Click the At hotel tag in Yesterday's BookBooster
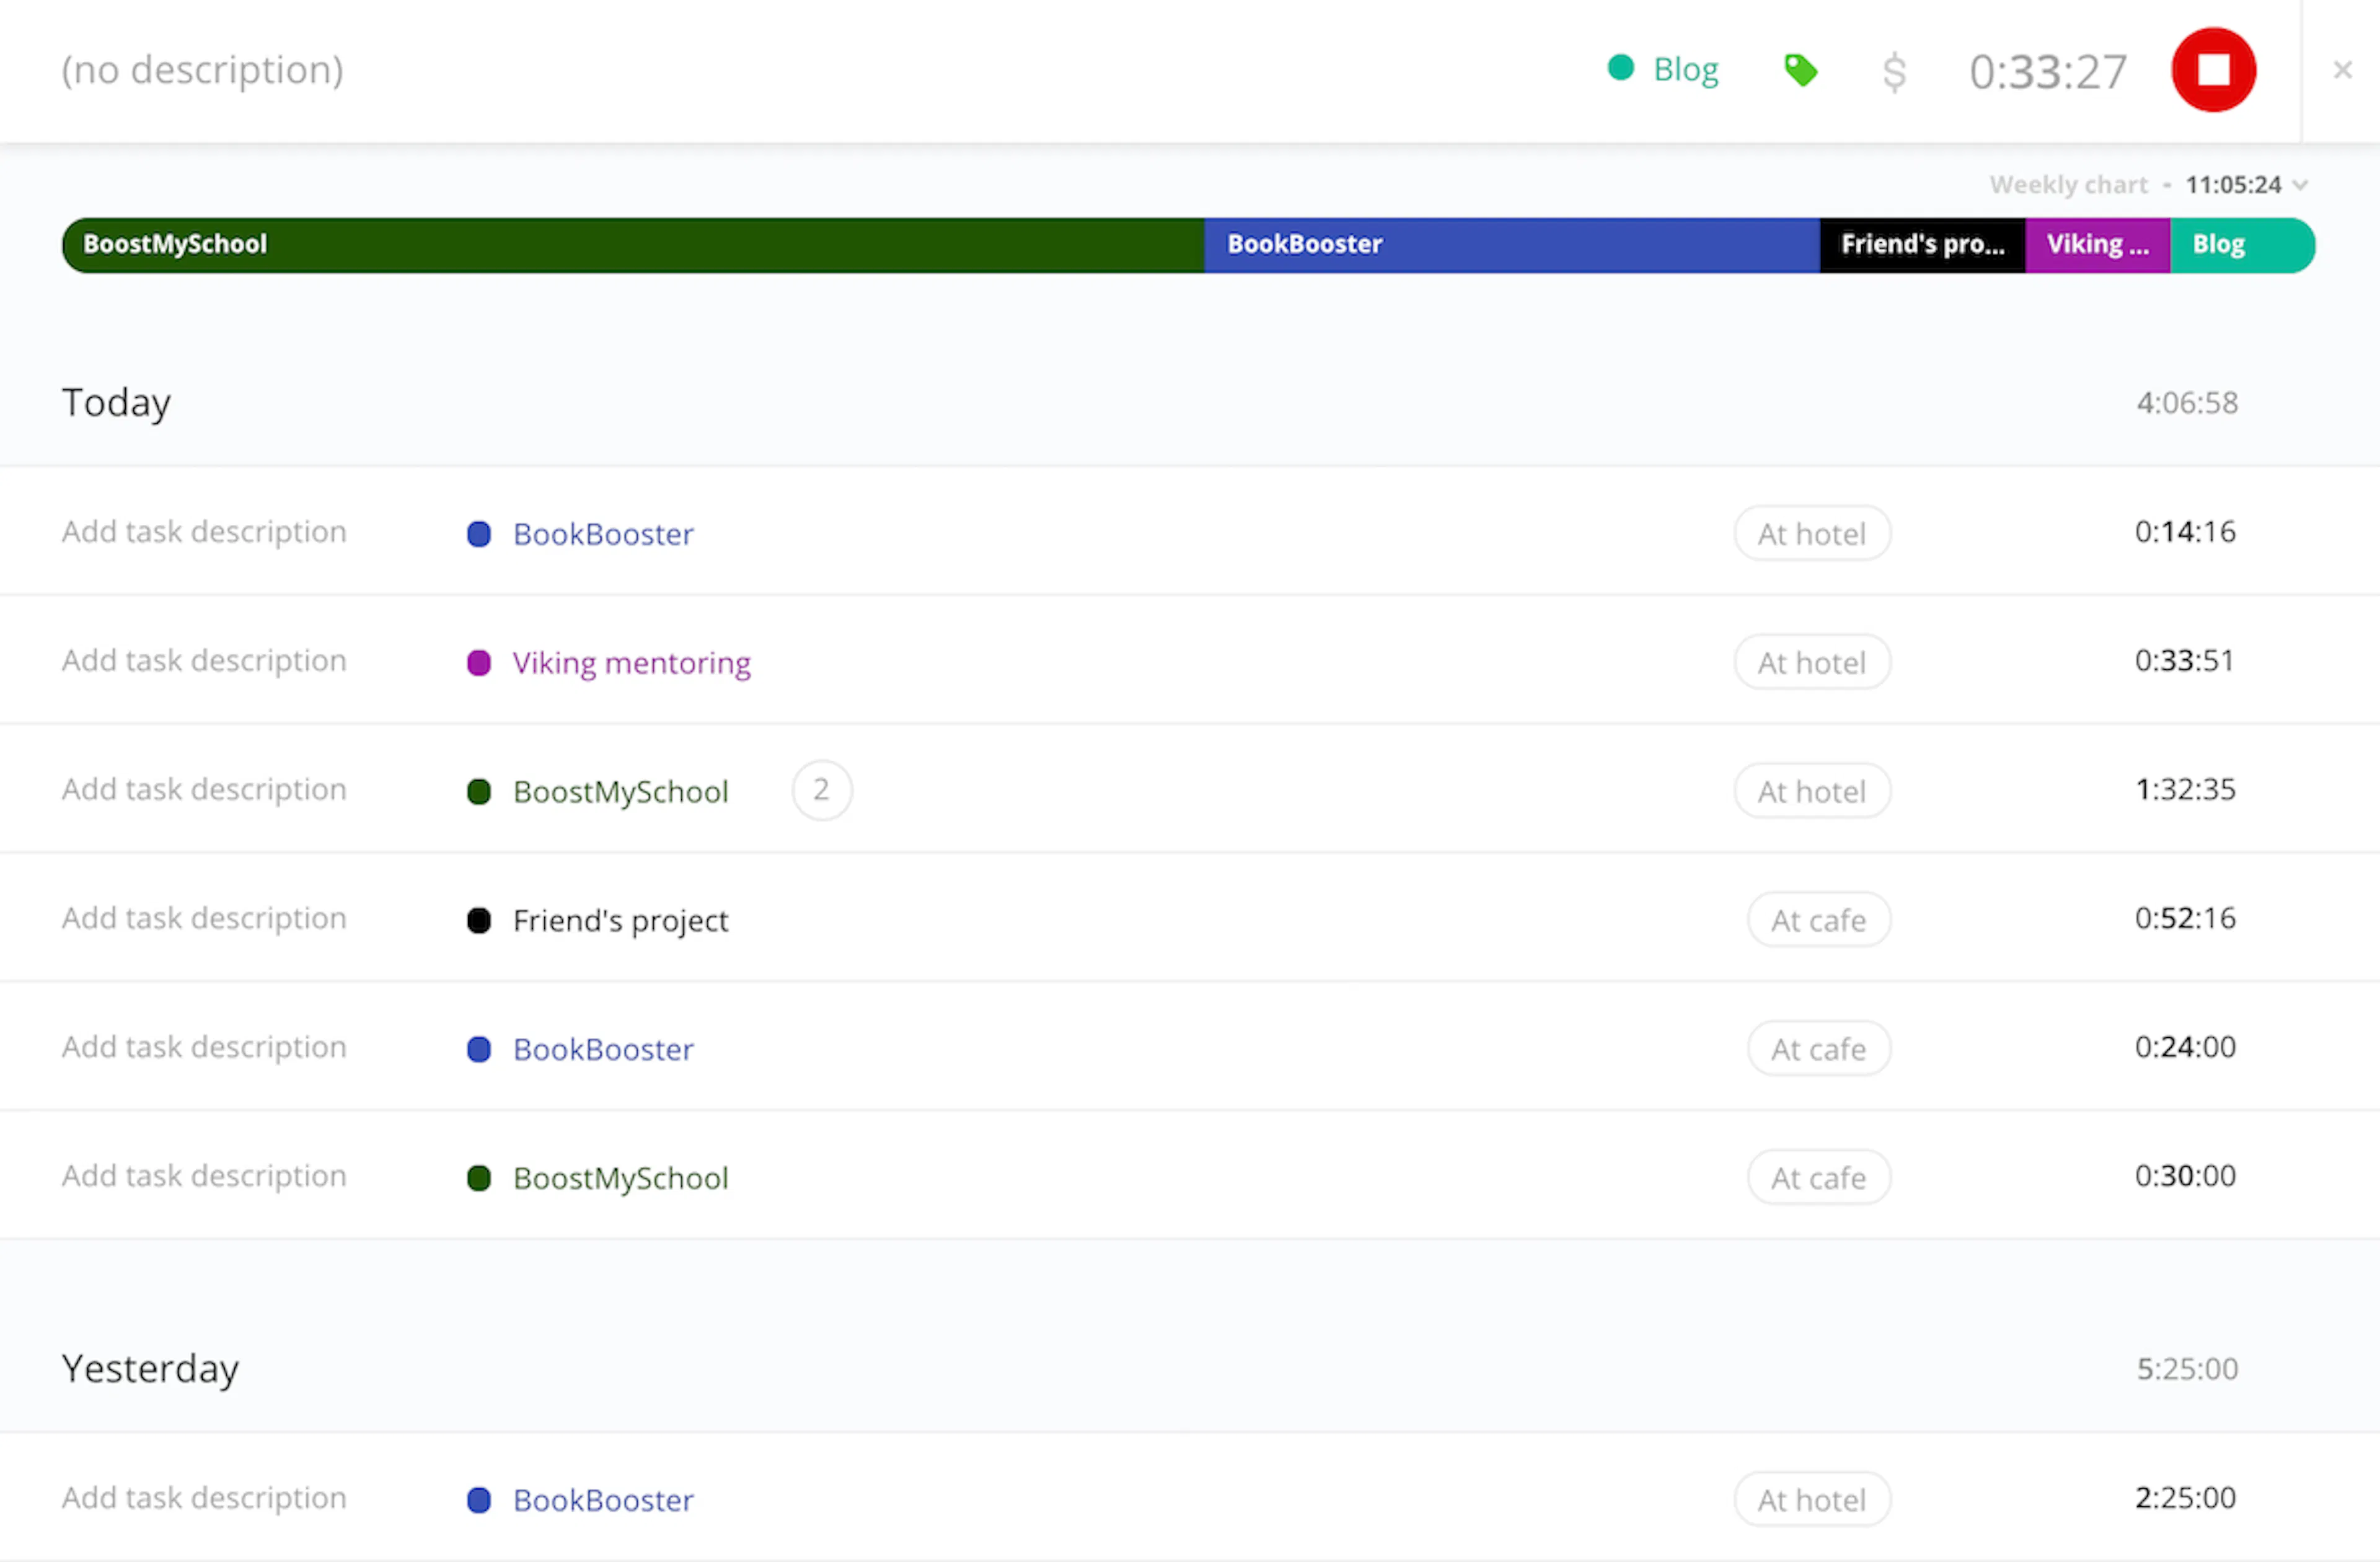 [1812, 1499]
